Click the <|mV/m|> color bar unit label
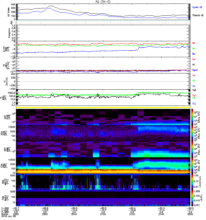The height and width of the screenshot is (220, 206). (x=201, y=182)
